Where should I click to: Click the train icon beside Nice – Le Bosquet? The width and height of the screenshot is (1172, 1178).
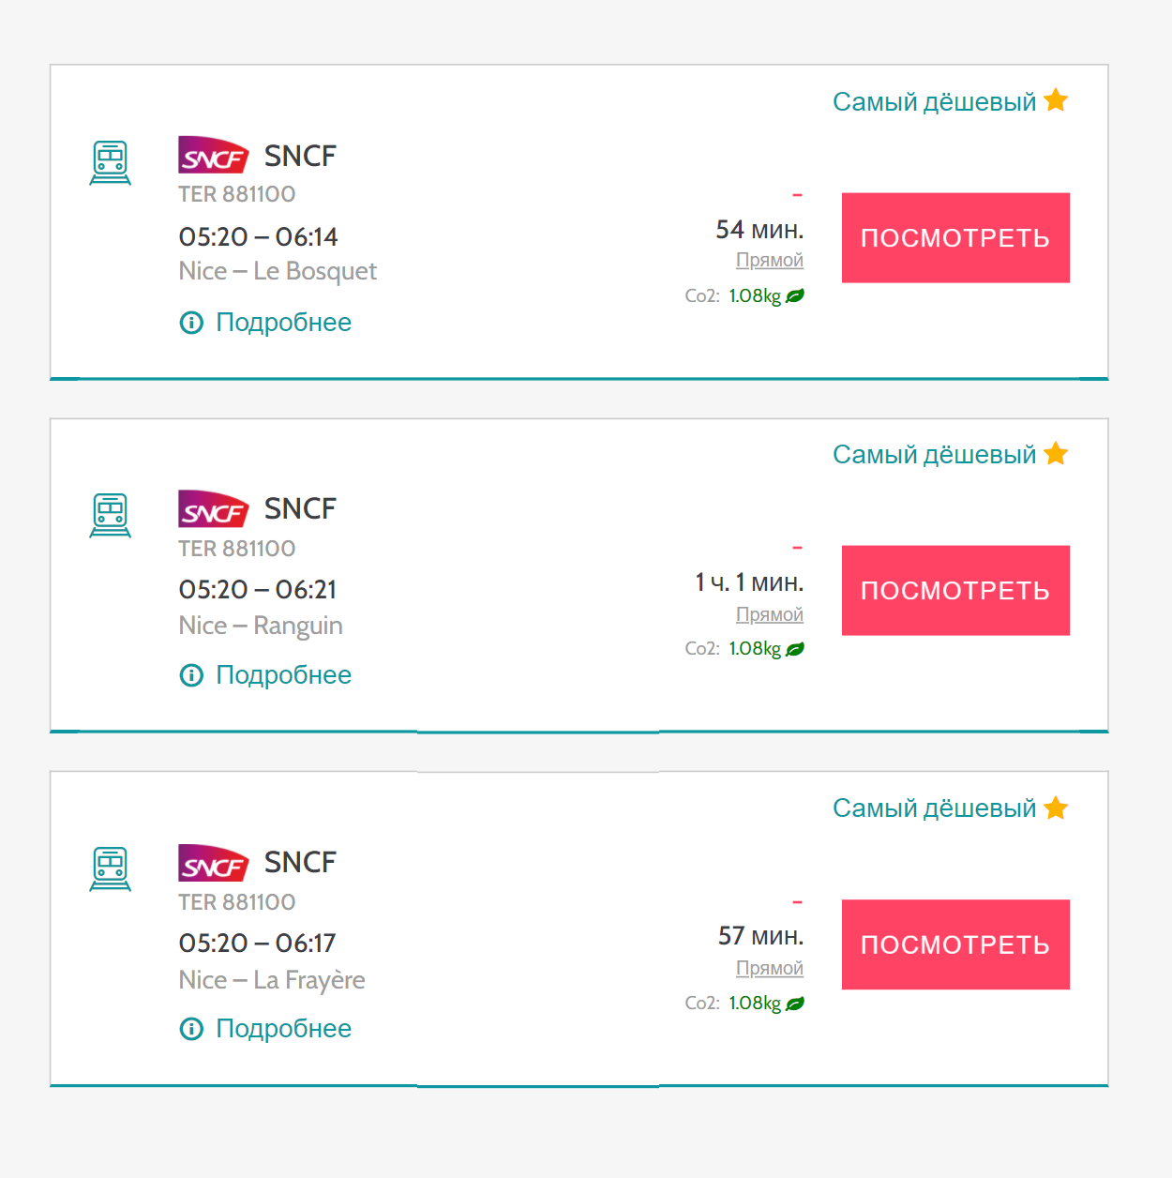[110, 162]
